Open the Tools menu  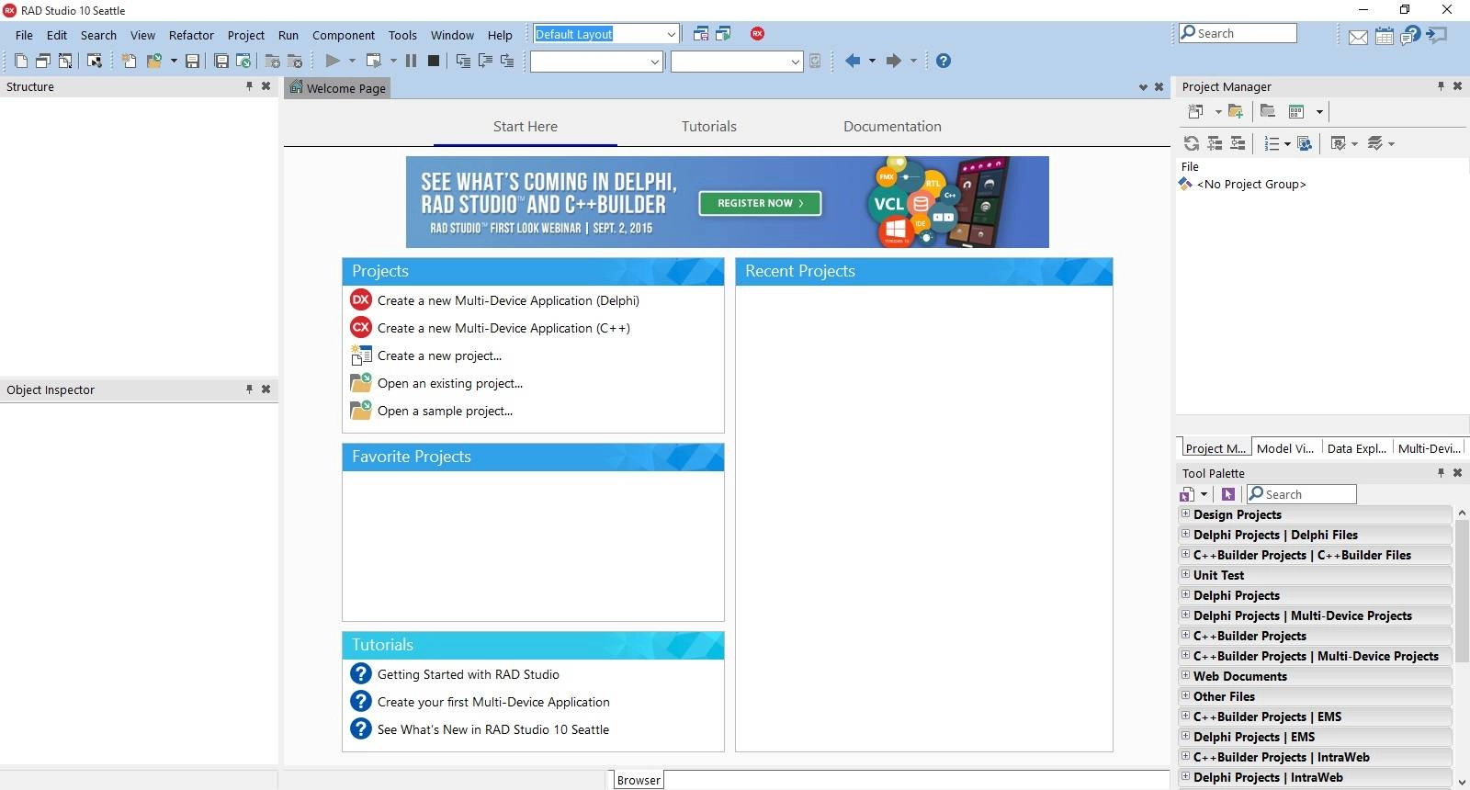tap(402, 35)
